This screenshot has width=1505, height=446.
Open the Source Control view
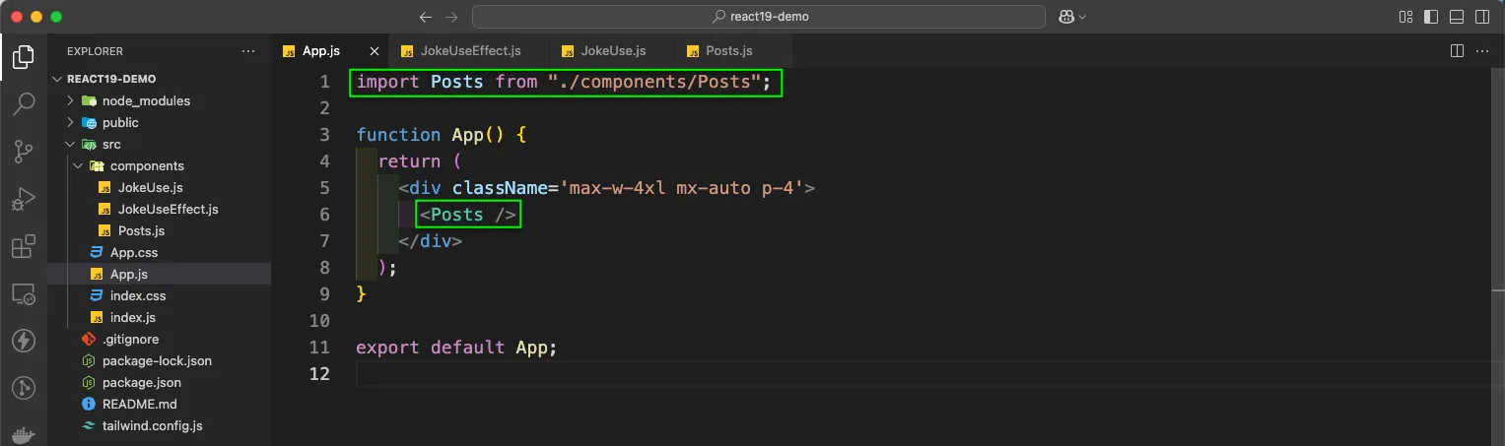tap(23, 151)
